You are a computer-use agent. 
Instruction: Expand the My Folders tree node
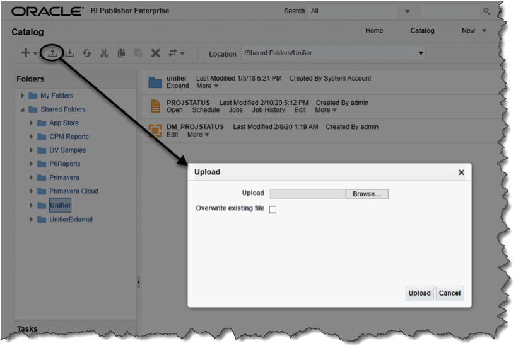22,96
